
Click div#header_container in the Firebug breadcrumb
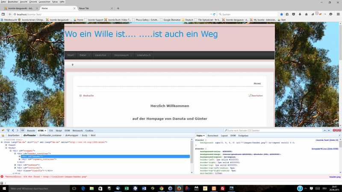[50, 135]
